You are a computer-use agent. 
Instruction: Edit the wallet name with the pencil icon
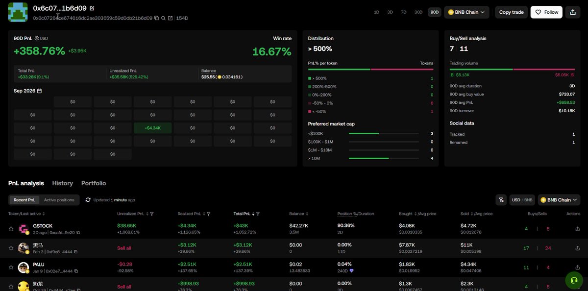click(92, 8)
